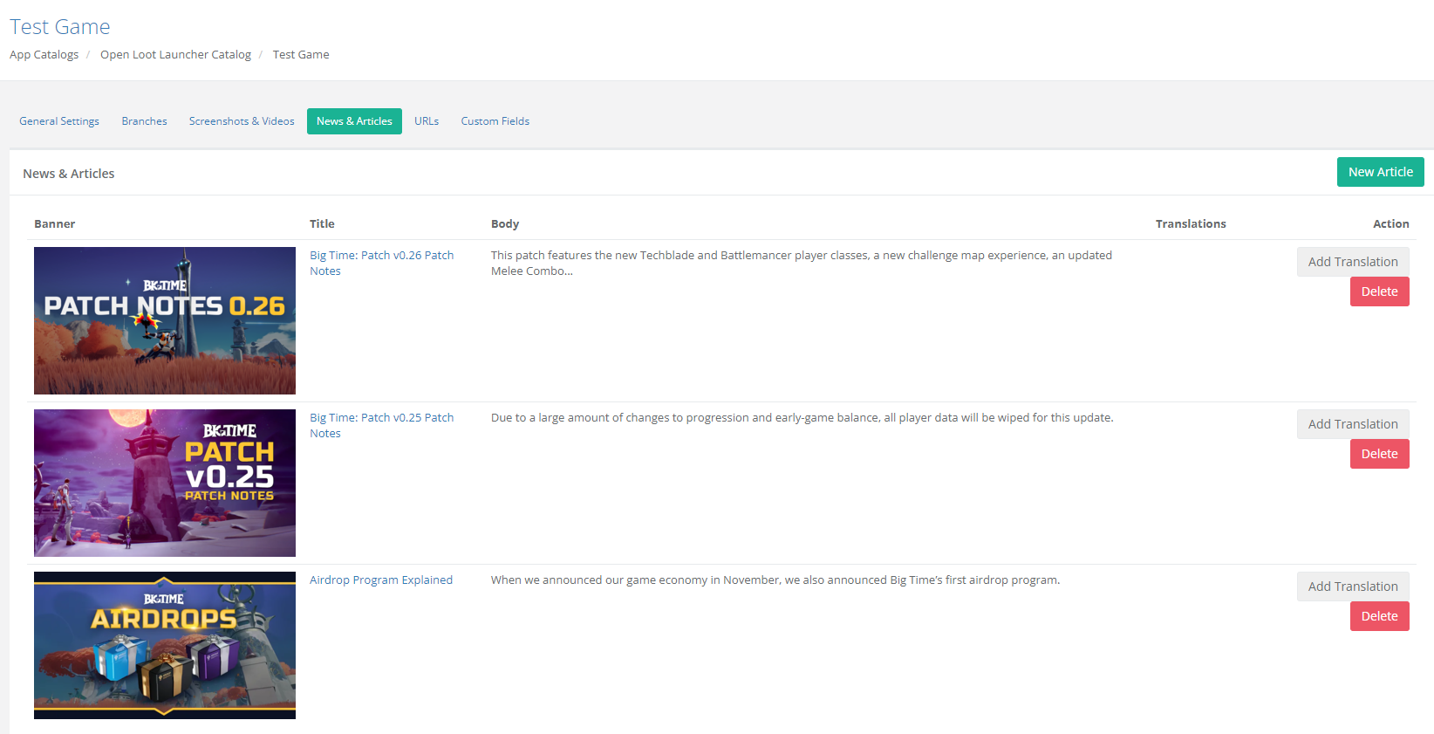Open the Custom Fields tab
This screenshot has width=1434, height=734.
pos(495,121)
